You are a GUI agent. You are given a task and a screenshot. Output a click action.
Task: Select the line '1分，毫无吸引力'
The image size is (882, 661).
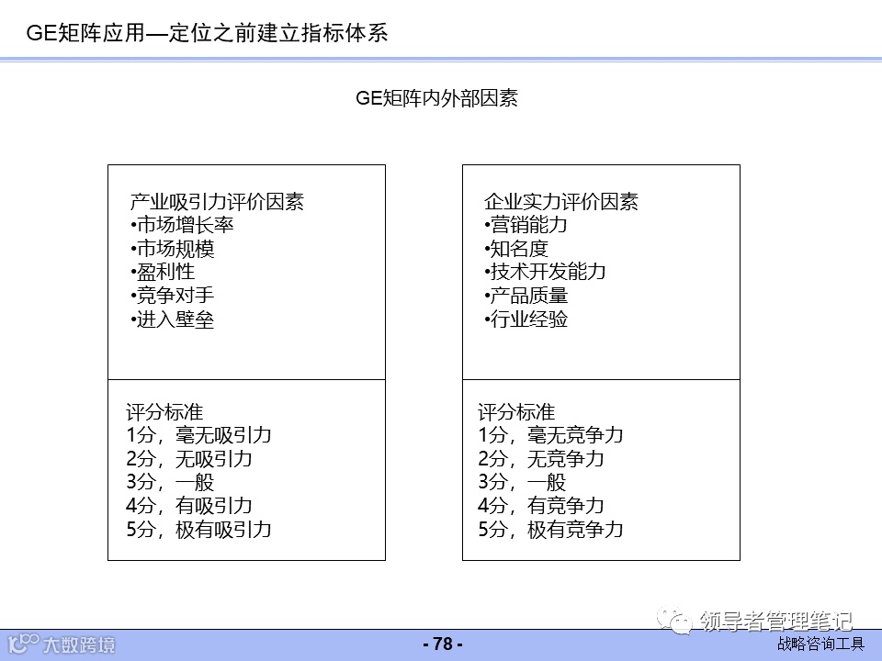pos(198,435)
